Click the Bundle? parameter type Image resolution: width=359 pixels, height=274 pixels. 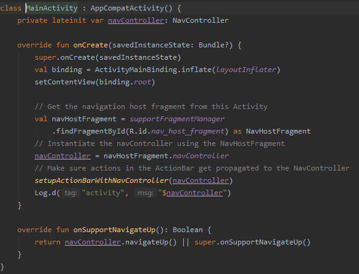point(213,45)
